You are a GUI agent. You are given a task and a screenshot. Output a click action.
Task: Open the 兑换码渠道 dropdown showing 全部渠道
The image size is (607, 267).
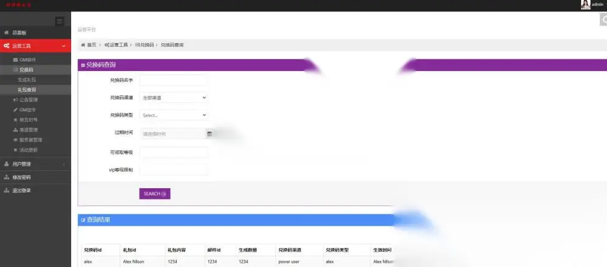[173, 98]
